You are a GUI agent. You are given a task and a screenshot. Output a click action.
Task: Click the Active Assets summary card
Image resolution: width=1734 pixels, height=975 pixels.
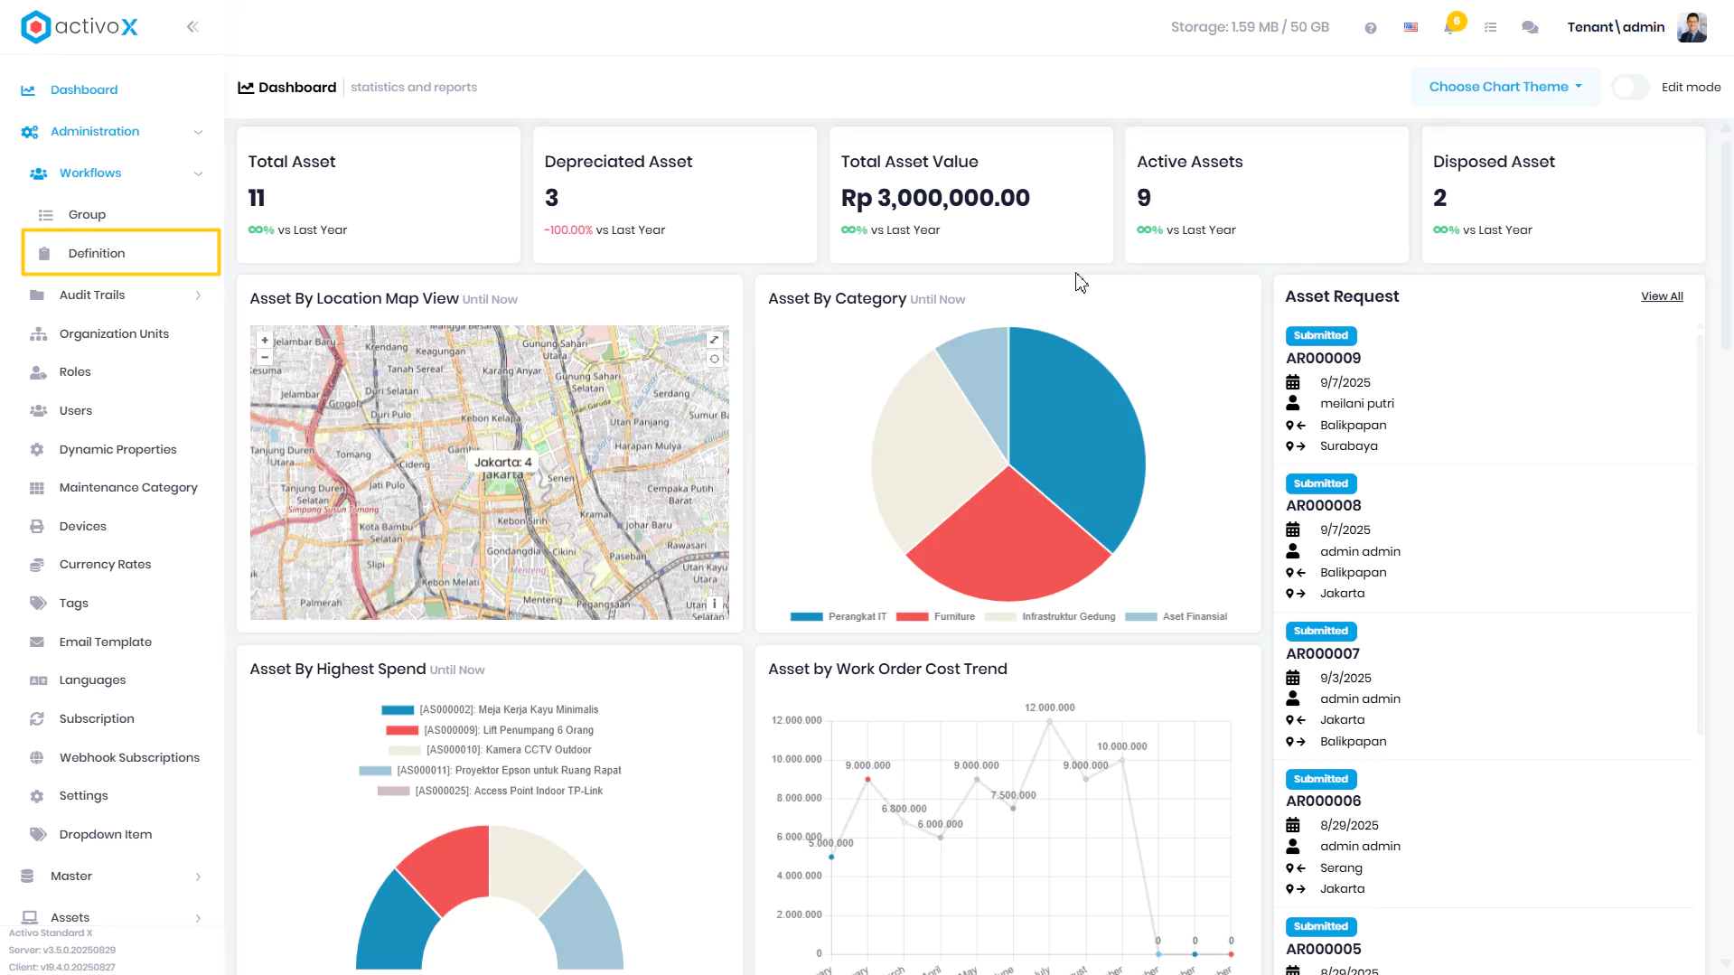tap(1267, 195)
